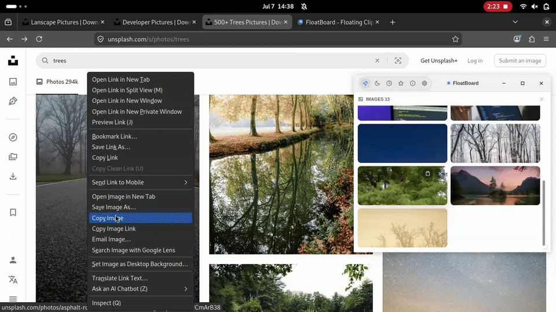Open the browser application menu
This screenshot has width=556, height=312.
pos(546,39)
